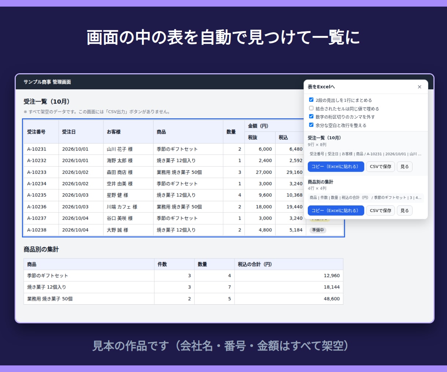This screenshot has height=372, width=447.
Task: Click the 受注番号 column header
Action: tap(41, 132)
